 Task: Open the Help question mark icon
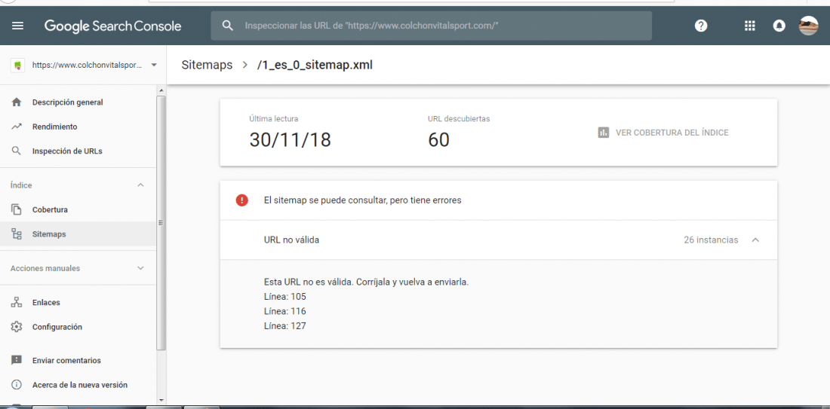701,26
